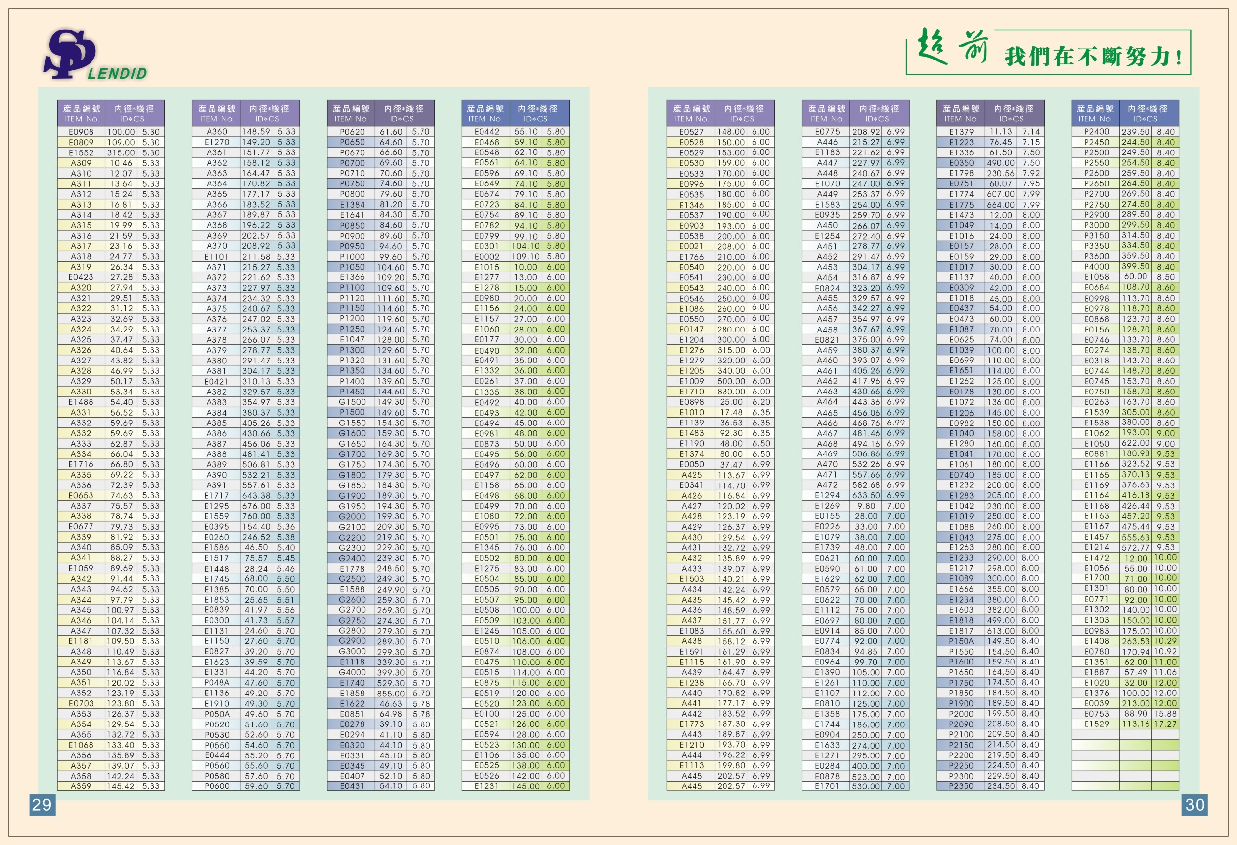The height and width of the screenshot is (845, 1237).
Task: Select item number E0423
Action: click(x=81, y=277)
